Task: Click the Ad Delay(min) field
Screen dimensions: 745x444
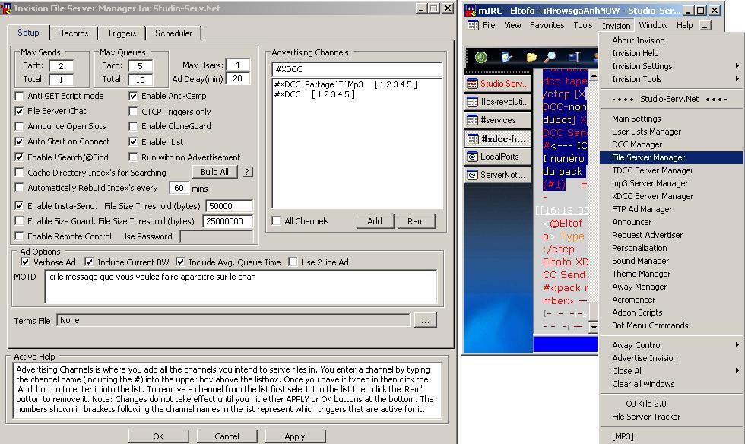Action: coord(237,78)
